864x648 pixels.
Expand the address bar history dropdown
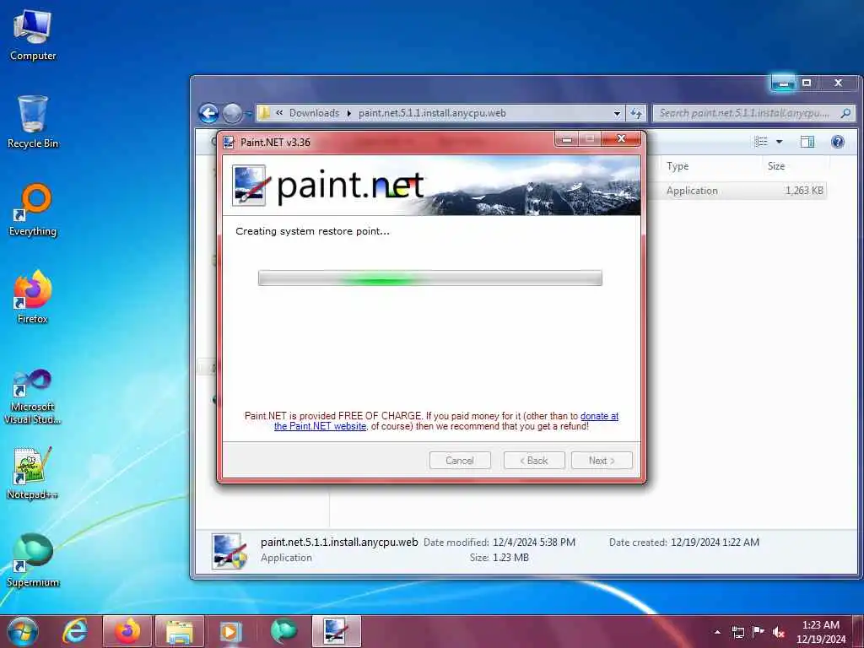[x=617, y=113]
